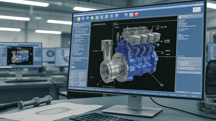Open the preview thumbnail box in the top right
Image resolution: width=216 pixels, height=121 pixels.
click(197, 10)
